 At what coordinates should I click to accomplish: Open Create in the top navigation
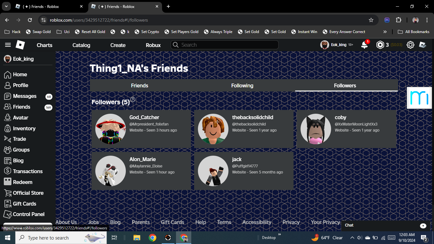tap(118, 45)
